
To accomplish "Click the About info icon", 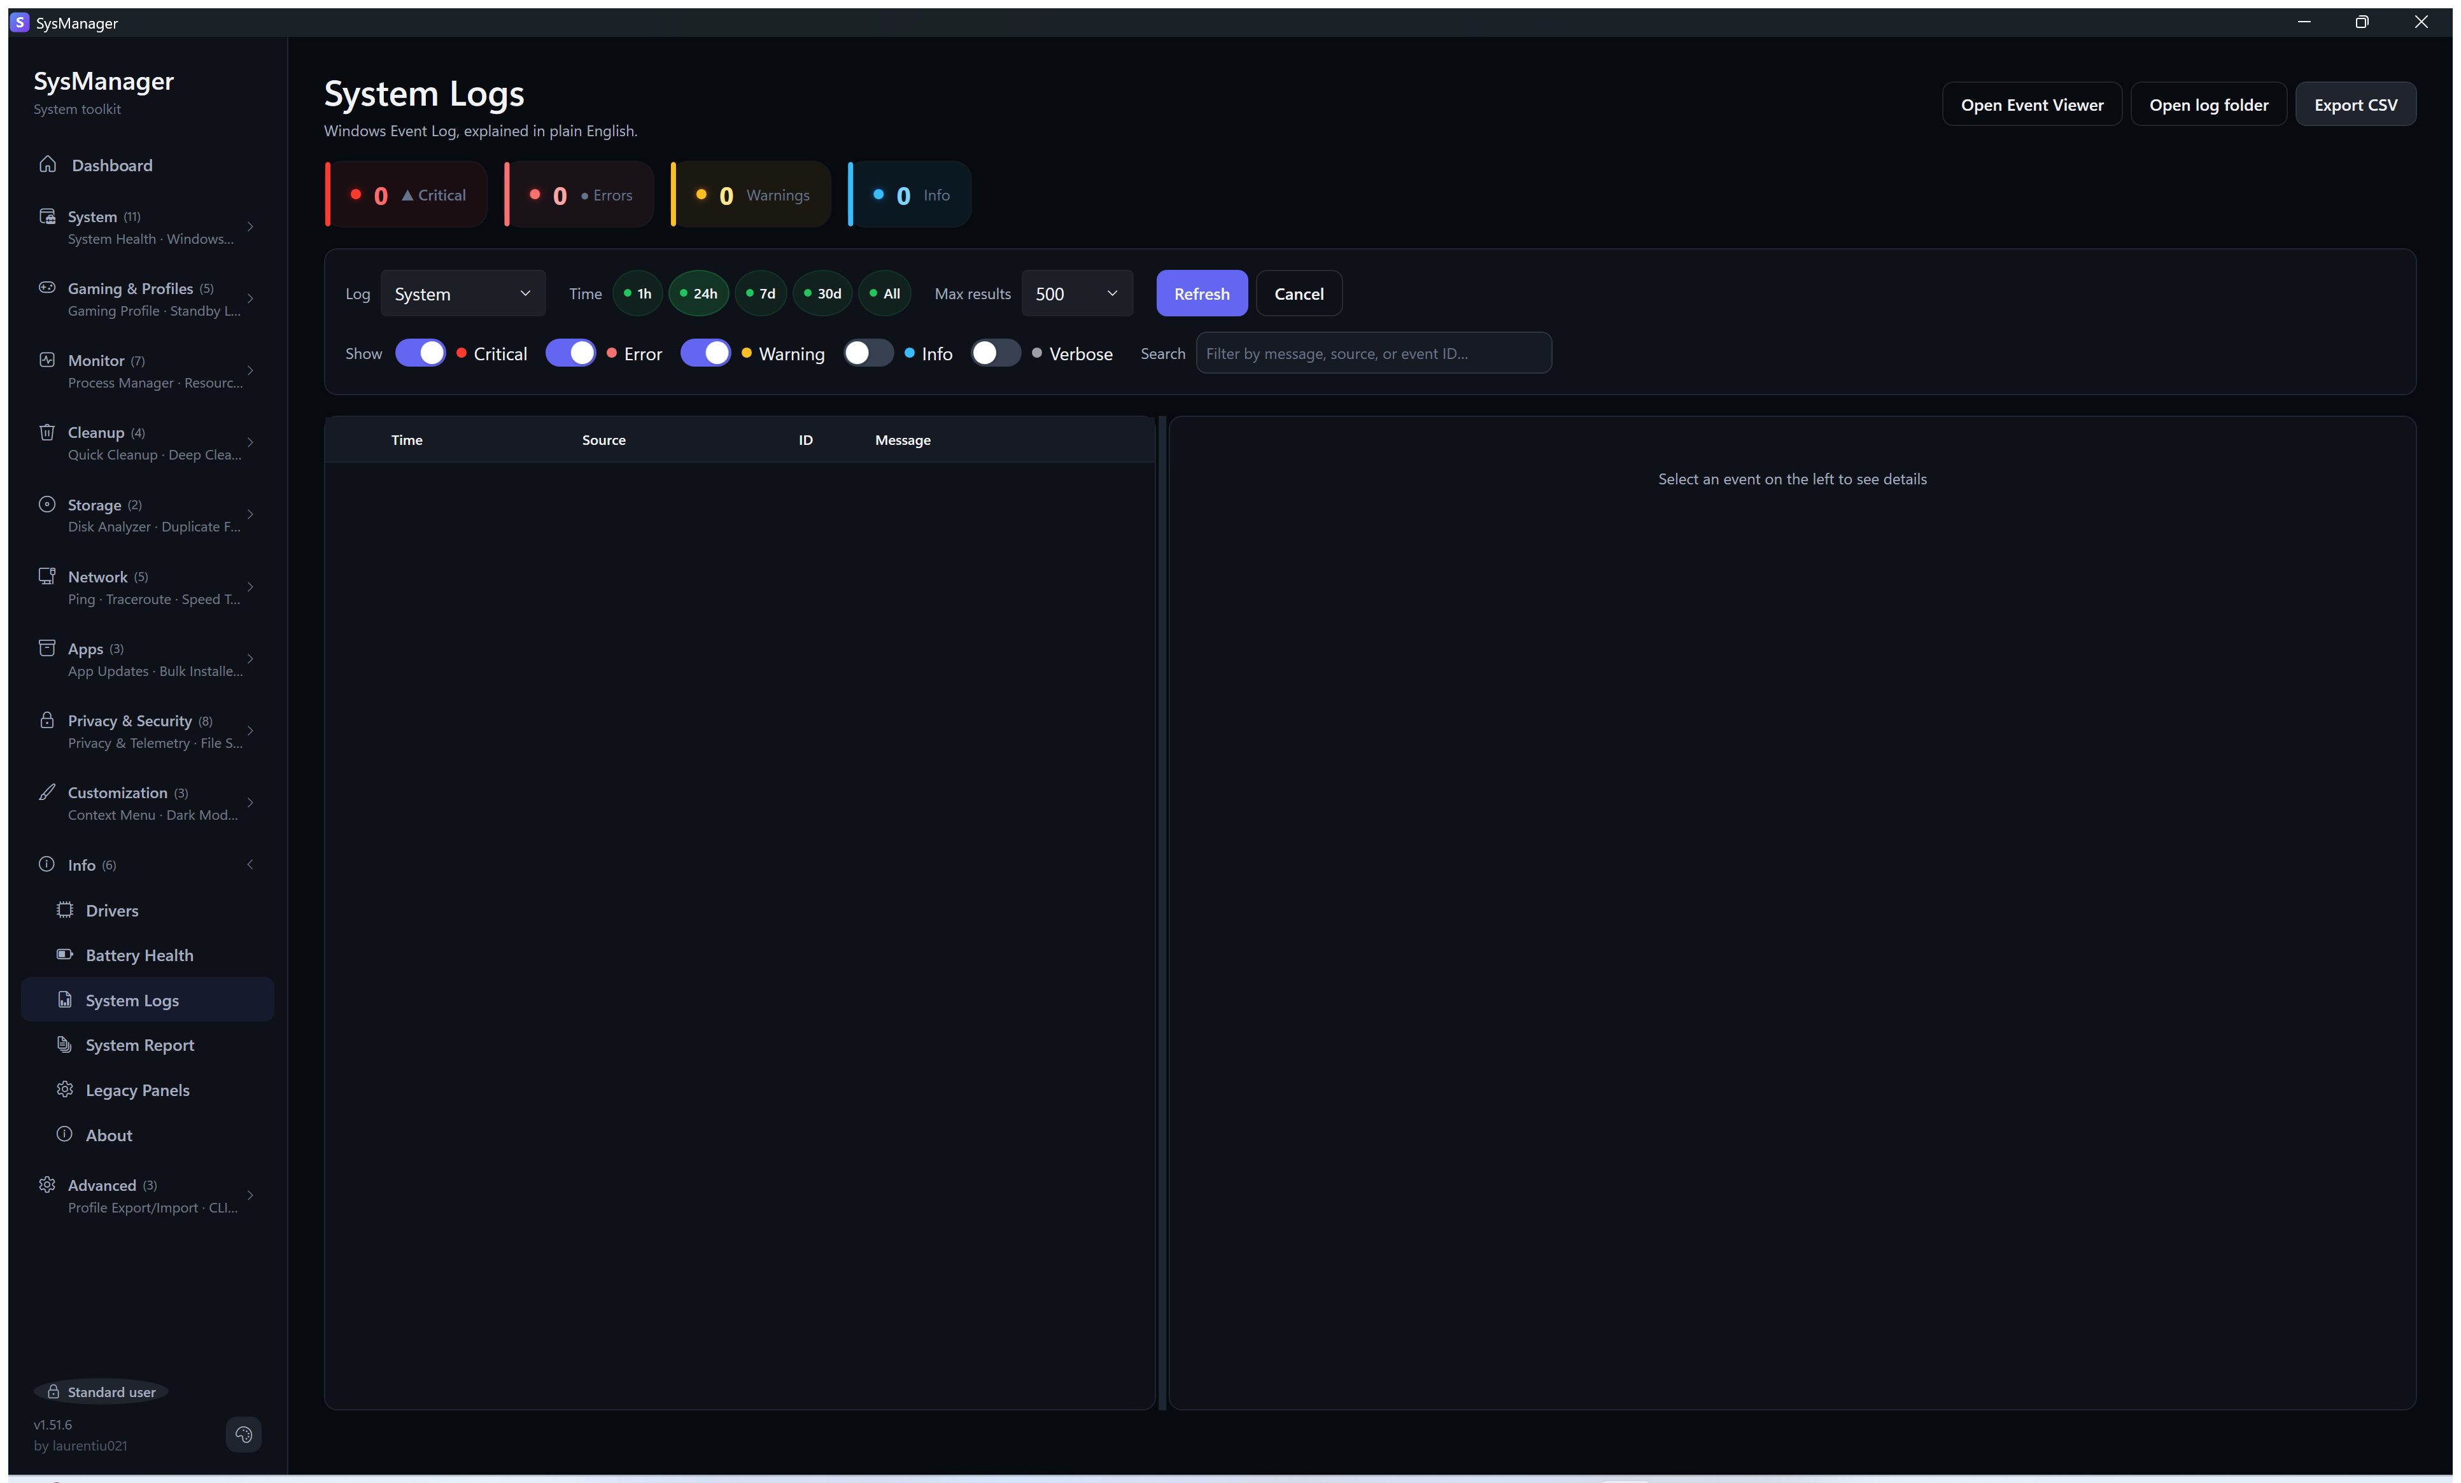I will coord(65,1134).
